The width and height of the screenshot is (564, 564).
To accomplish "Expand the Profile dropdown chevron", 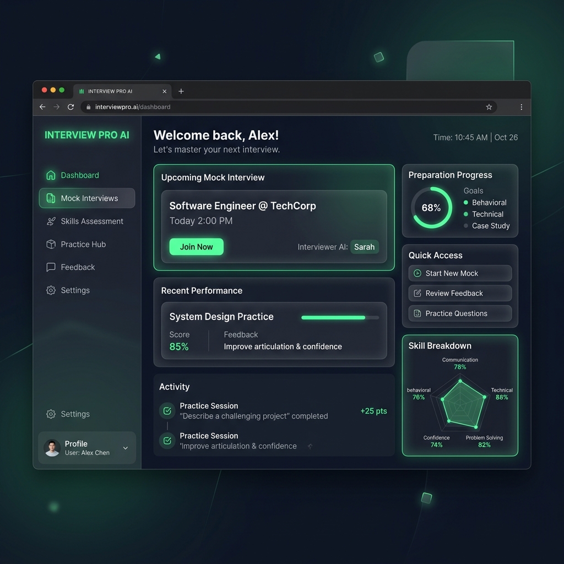I will (126, 448).
